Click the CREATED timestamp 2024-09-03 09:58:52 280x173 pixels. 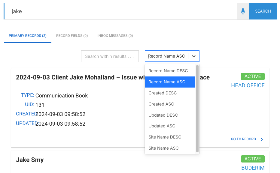pos(60,114)
